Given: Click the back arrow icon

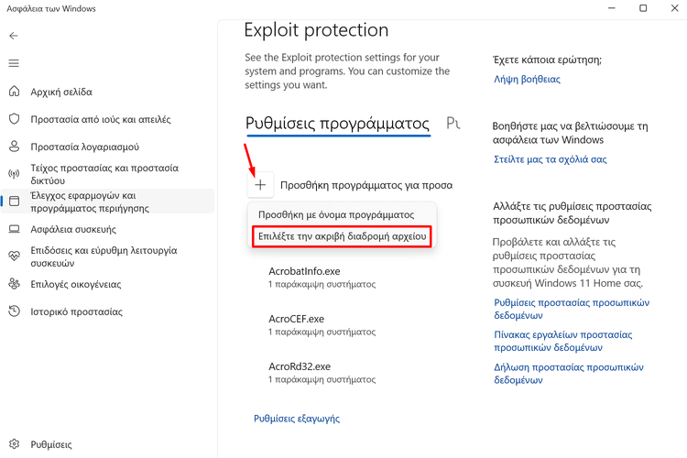Looking at the screenshot, I should (x=14, y=36).
